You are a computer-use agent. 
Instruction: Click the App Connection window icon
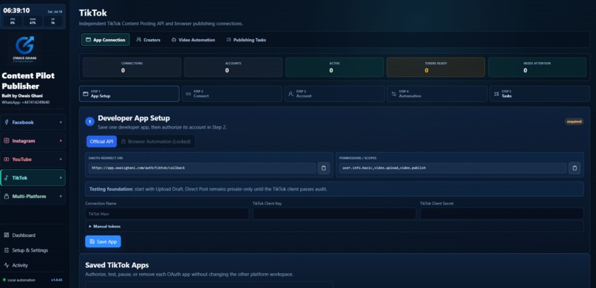pyautogui.click(x=88, y=39)
